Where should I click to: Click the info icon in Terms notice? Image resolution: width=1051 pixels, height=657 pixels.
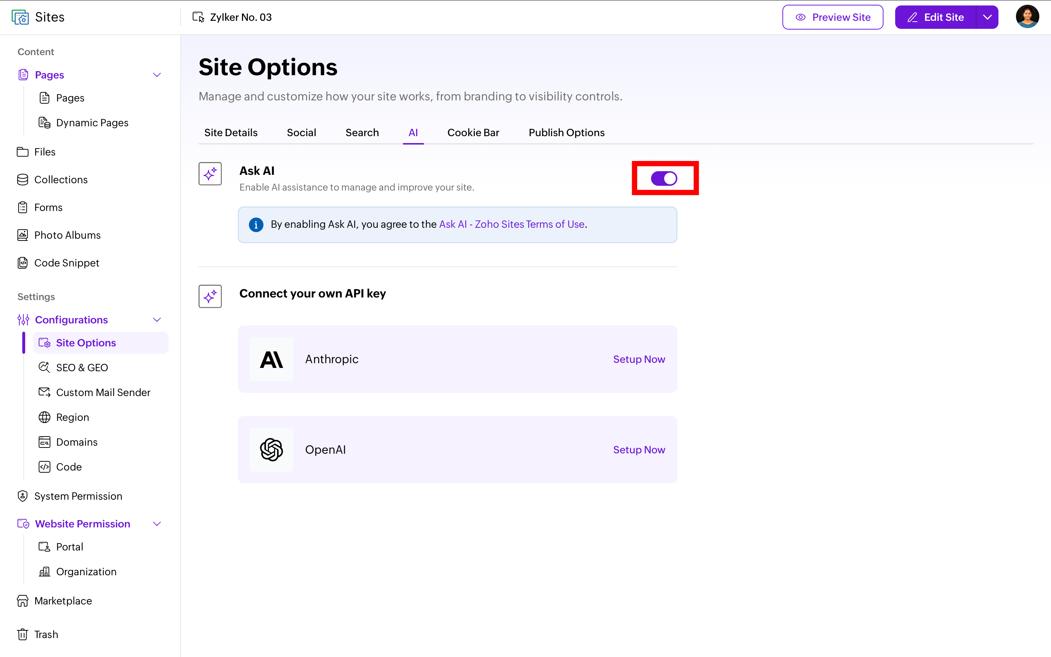point(256,224)
